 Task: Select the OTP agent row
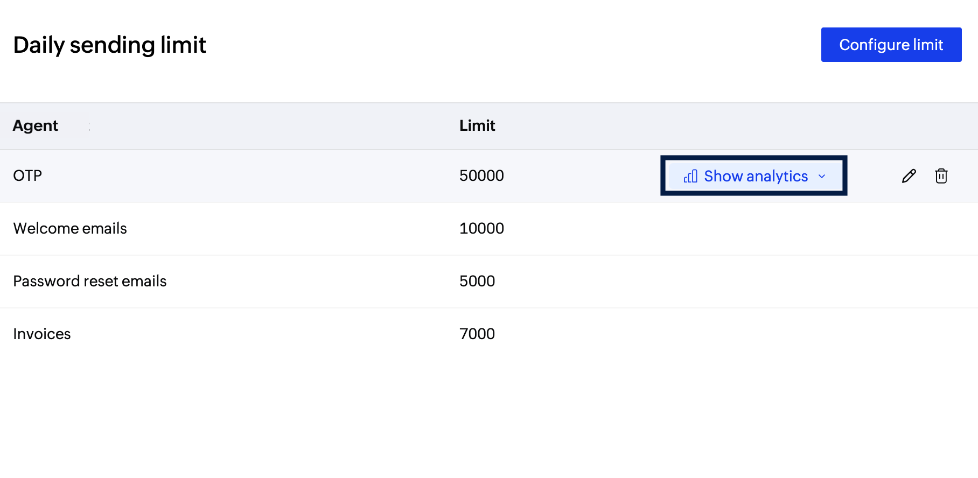(x=27, y=175)
